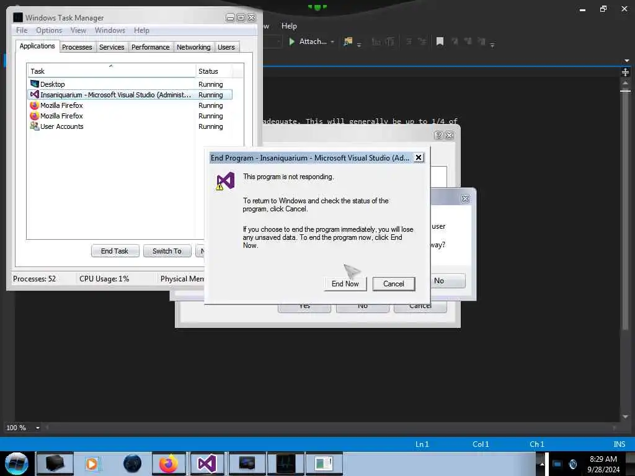Open media player from taskbar
Viewport: 635px width, 476px height.
[x=92, y=464]
